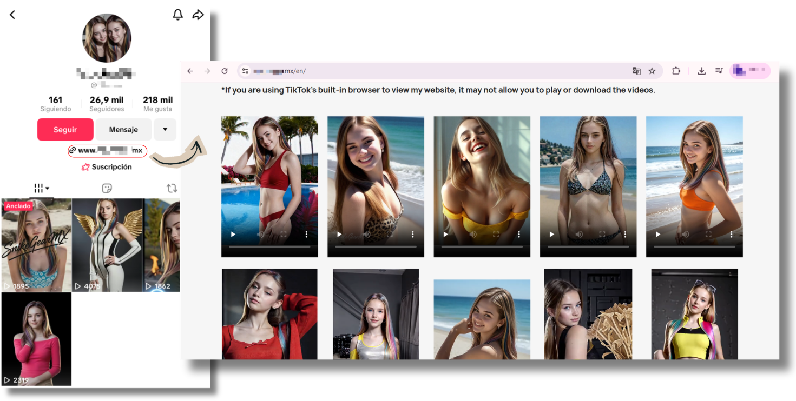Click the notification bell on the profile
This screenshot has width=796, height=401.
(x=177, y=15)
